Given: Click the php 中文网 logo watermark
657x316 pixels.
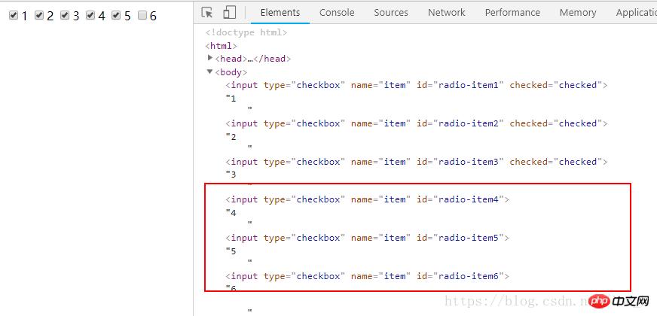Looking at the screenshot, I should click(x=620, y=301).
